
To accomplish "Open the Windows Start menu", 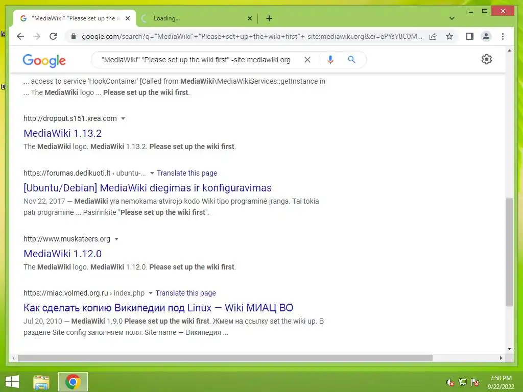I will pos(12,382).
